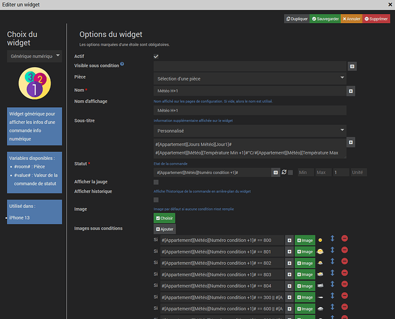Viewport: 395px width, 319px height.
Task: Remove the condition row ending with == 804
Action: click(x=345, y=286)
